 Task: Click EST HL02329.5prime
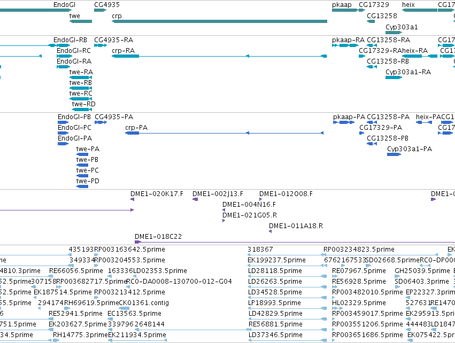(359, 303)
